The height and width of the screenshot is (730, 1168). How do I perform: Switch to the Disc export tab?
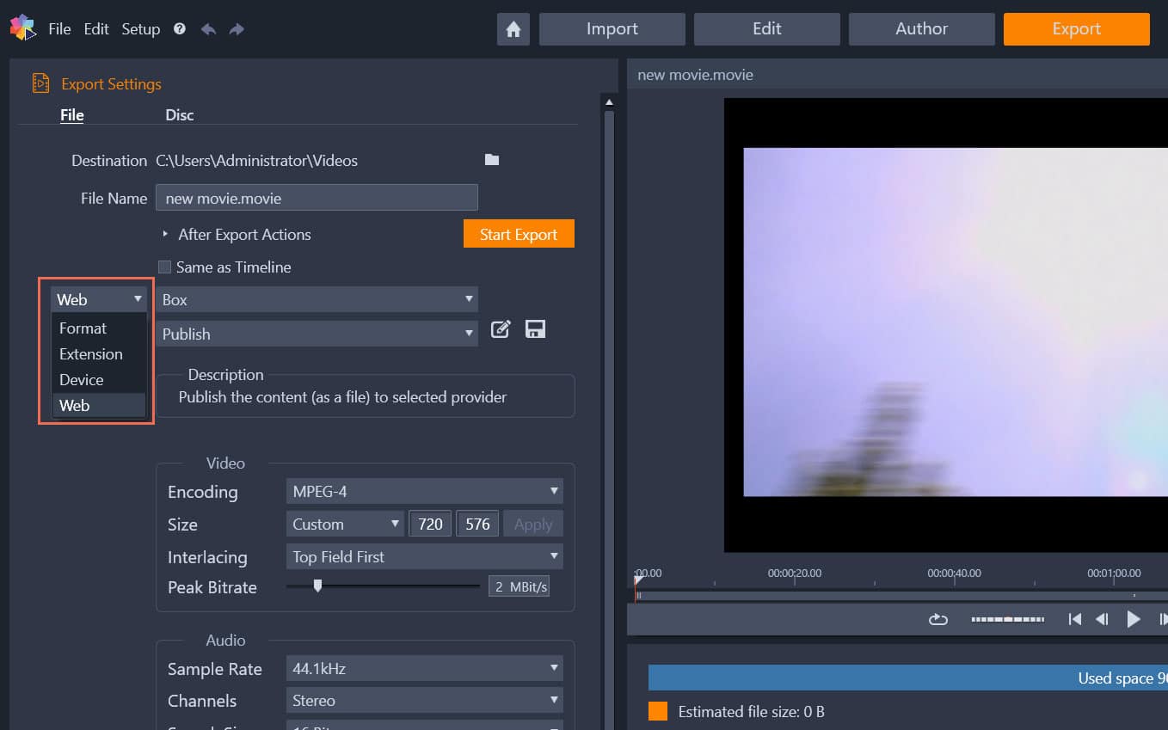(180, 115)
